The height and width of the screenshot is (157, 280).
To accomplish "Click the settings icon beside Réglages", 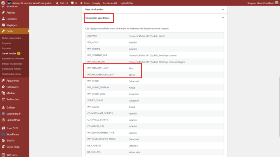I will [3, 25].
